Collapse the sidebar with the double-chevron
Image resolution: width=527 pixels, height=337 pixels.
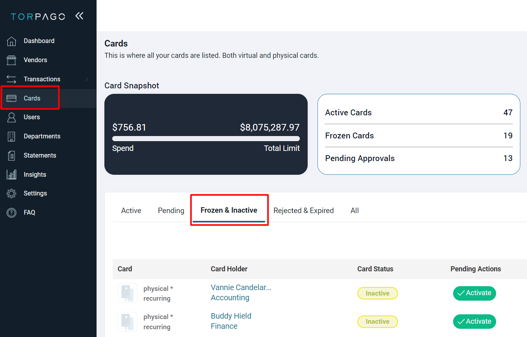tap(79, 16)
